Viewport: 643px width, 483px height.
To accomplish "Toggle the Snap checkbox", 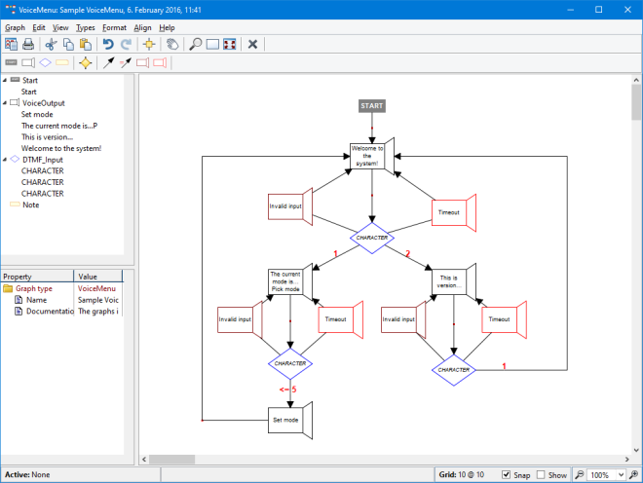I will [506, 475].
